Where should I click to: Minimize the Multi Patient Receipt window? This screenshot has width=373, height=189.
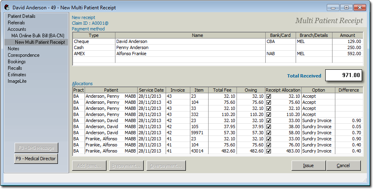click(x=334, y=7)
